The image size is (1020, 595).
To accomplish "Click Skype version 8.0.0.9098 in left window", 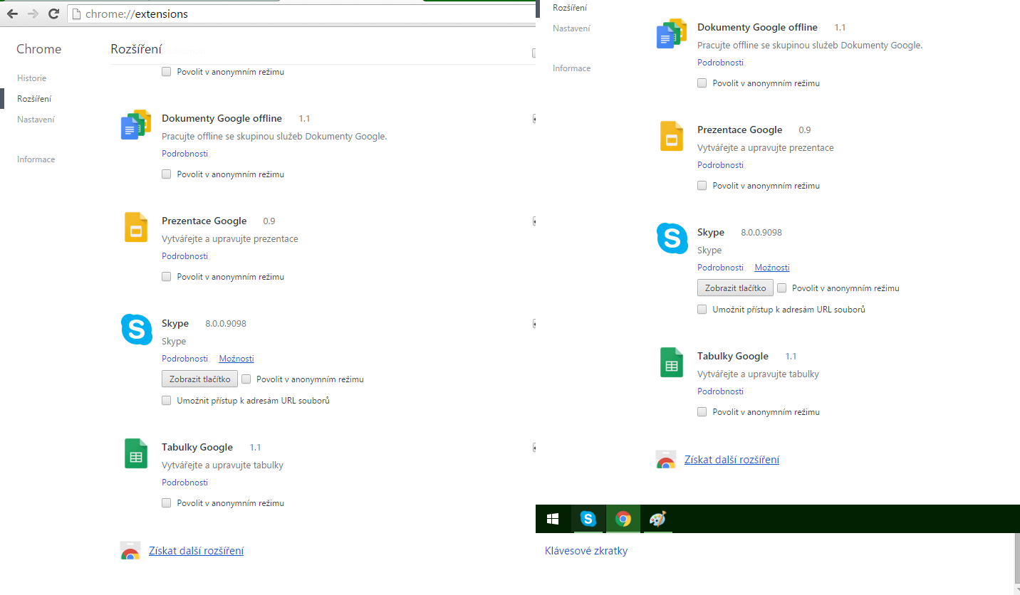I will (x=226, y=324).
